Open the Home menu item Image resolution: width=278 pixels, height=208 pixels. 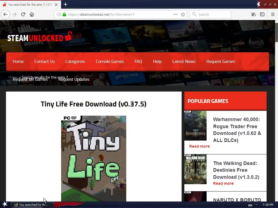tap(18, 61)
